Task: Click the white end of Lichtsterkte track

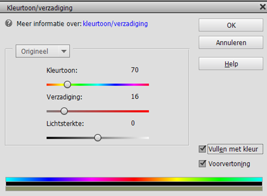Action: click(147, 138)
